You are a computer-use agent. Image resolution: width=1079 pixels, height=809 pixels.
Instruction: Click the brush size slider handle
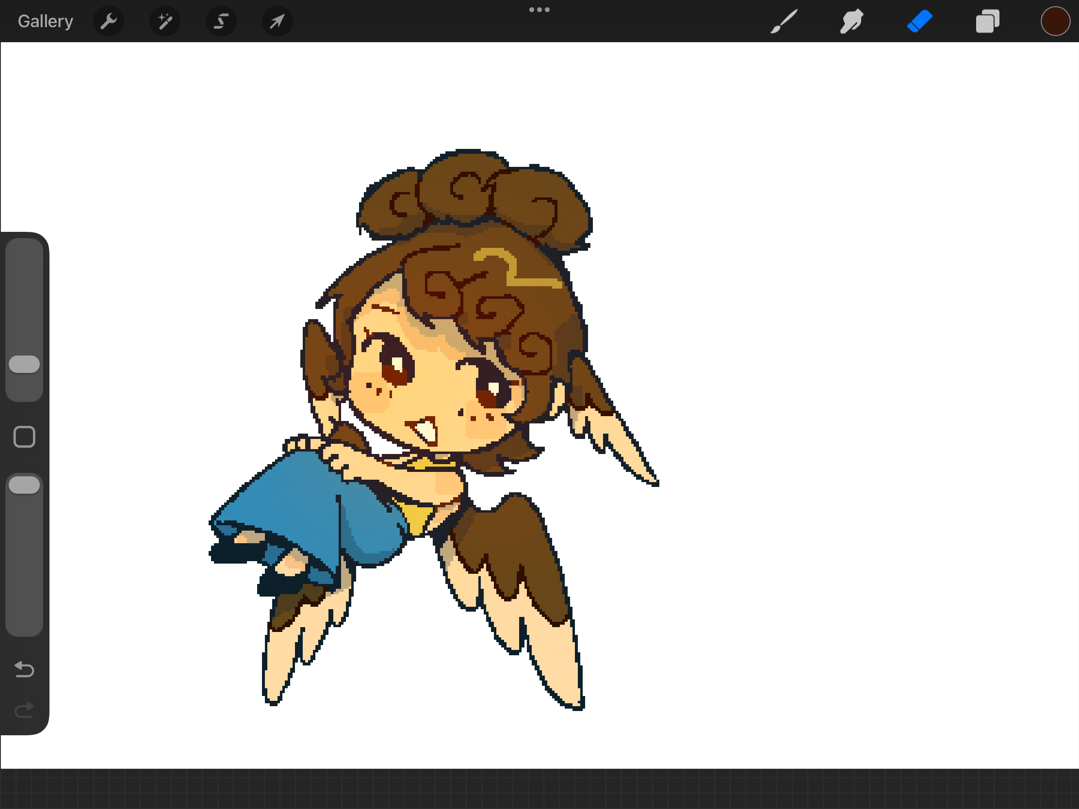24,364
